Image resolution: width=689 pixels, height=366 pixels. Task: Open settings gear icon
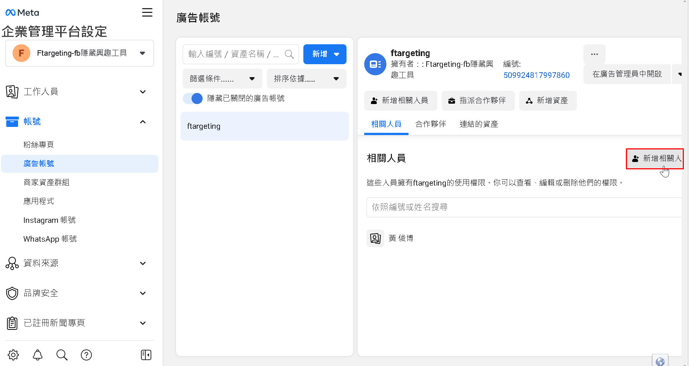[13, 355]
